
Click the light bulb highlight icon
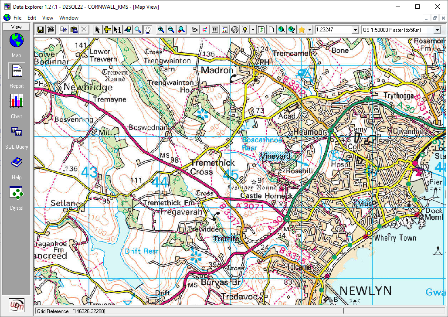[245, 30]
